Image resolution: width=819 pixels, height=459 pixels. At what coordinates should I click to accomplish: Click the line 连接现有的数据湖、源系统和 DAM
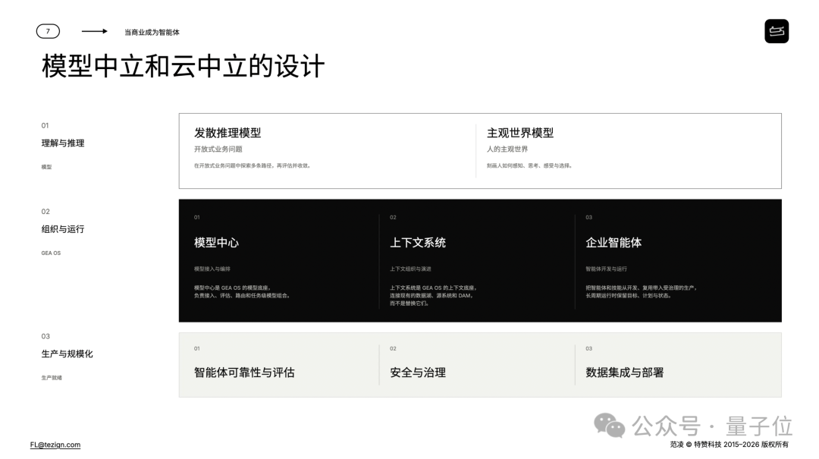click(x=431, y=296)
